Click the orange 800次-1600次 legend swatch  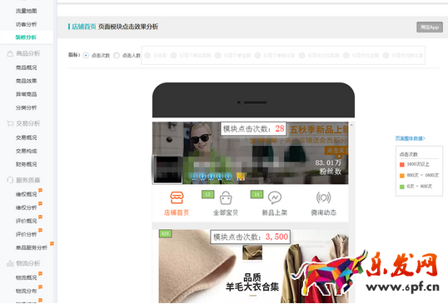point(402,176)
